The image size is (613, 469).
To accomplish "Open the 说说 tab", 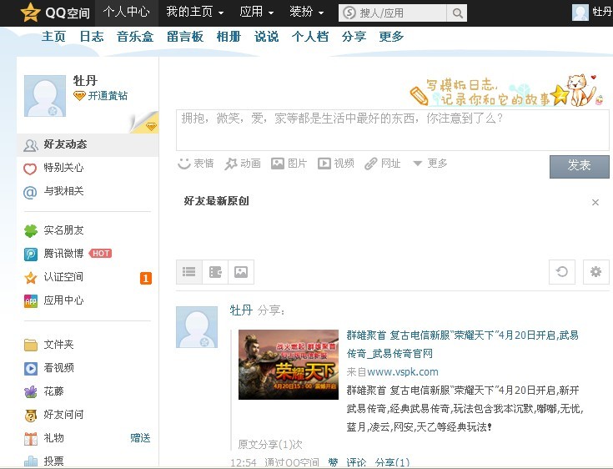I will click(266, 37).
